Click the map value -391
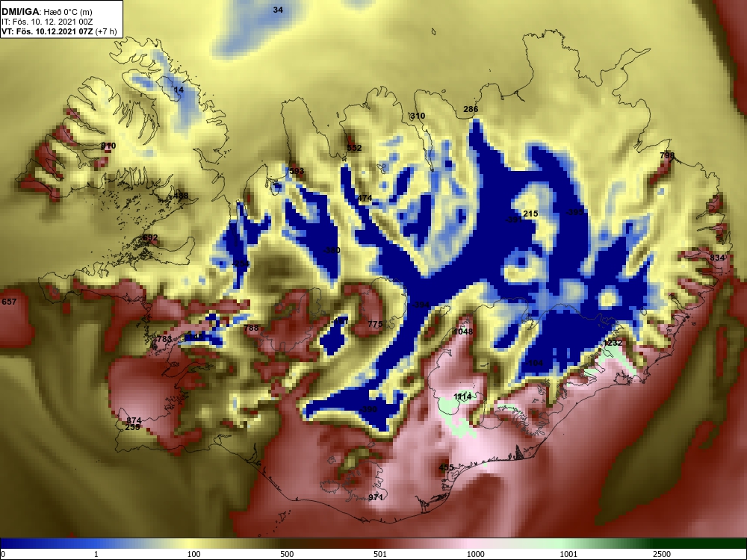This screenshot has width=747, height=560. (514, 220)
